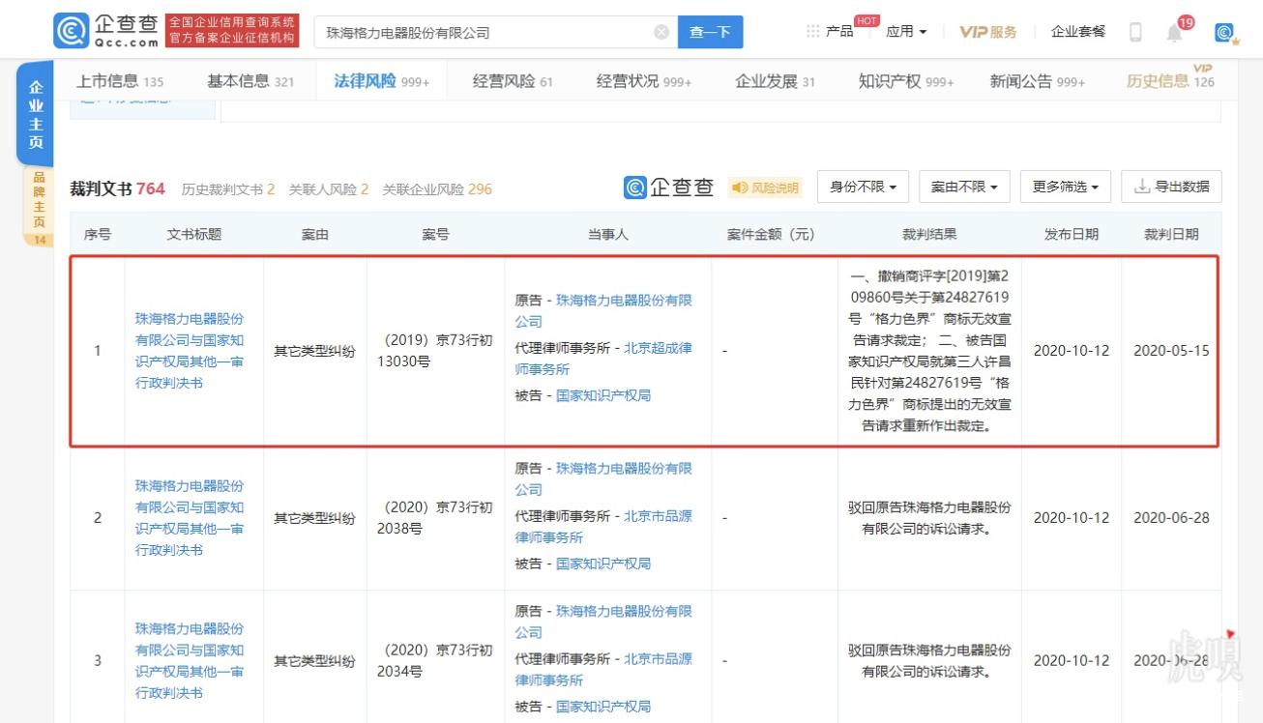This screenshot has height=723, width=1263.
Task: Click the 企查查 logo above the table
Action: click(x=668, y=187)
